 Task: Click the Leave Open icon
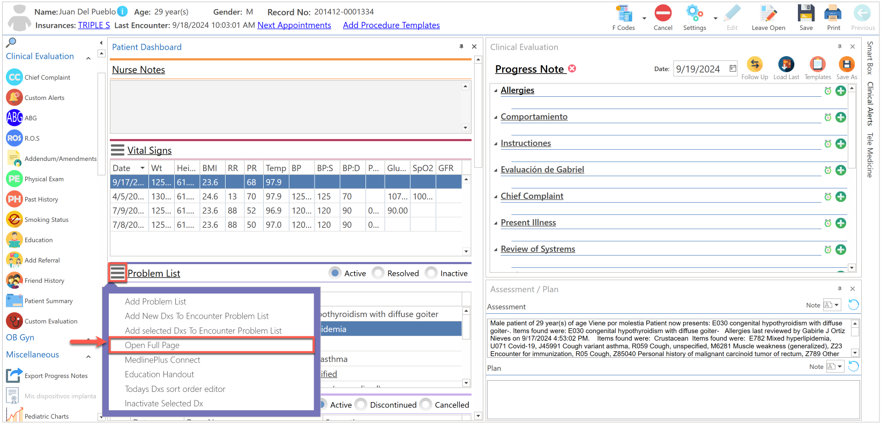tap(768, 13)
